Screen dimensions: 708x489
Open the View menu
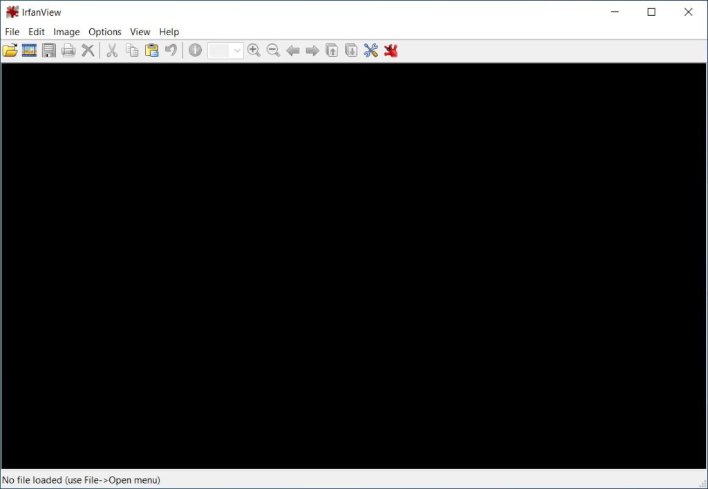coord(140,32)
